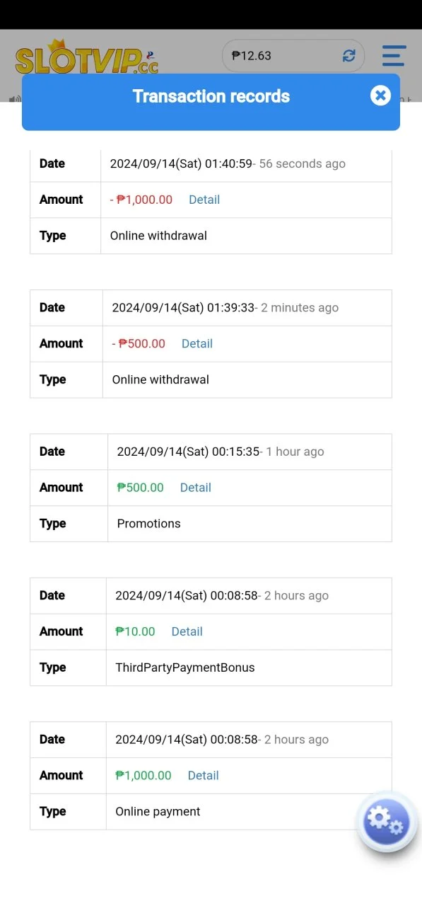Open Detail for ₱1,000.00 Online payment
This screenshot has width=422, height=906.
(x=204, y=775)
